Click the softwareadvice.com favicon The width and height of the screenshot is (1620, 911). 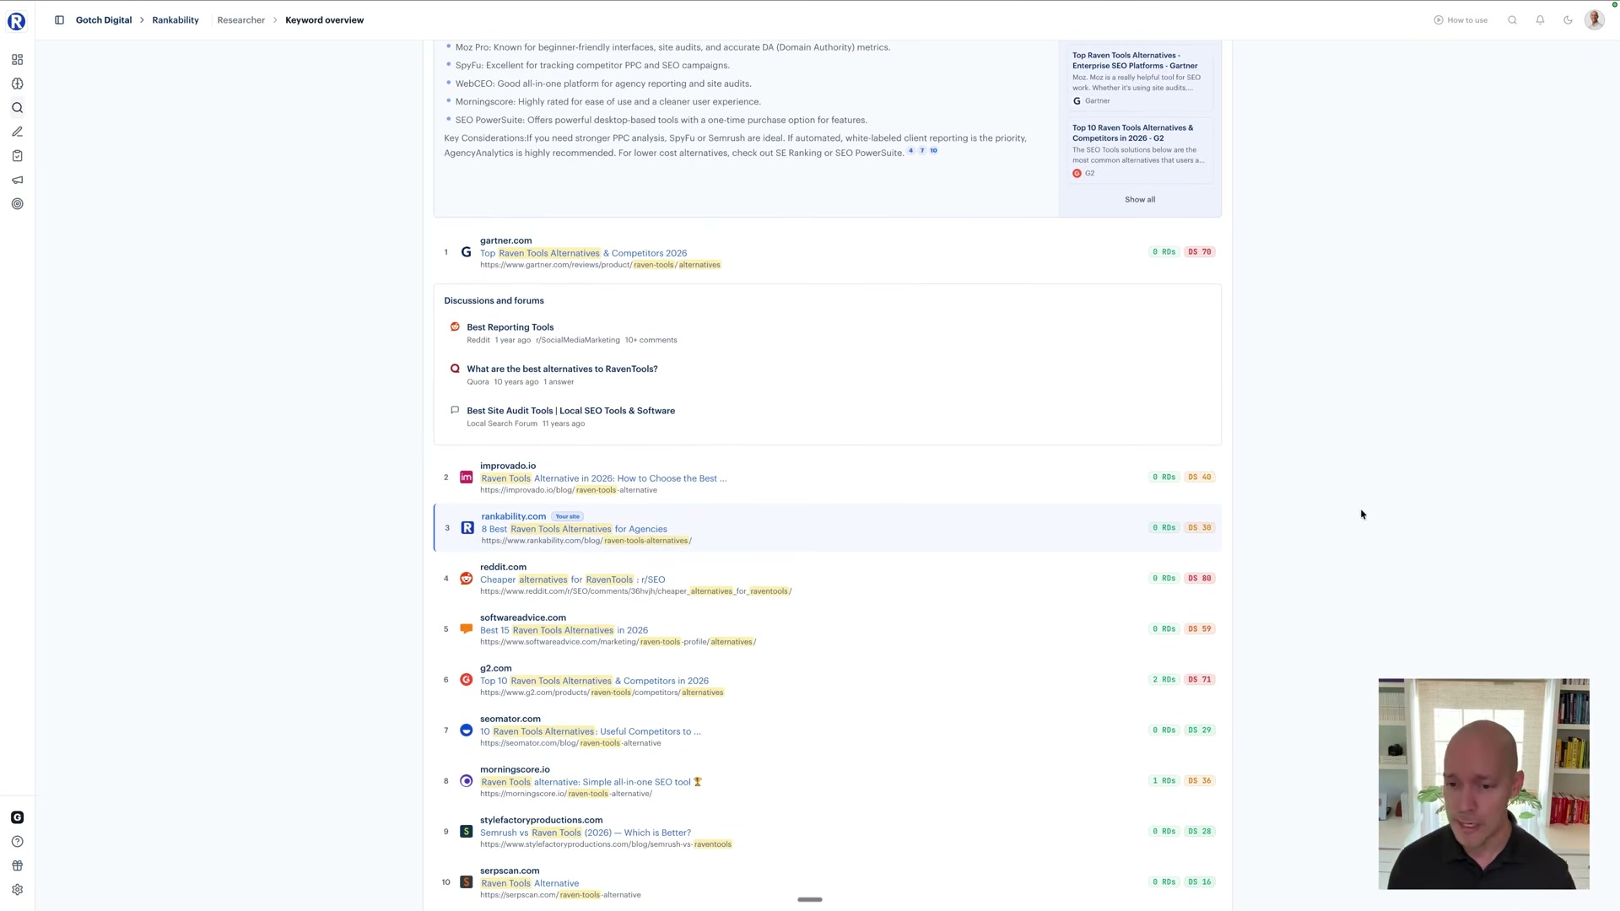466,629
